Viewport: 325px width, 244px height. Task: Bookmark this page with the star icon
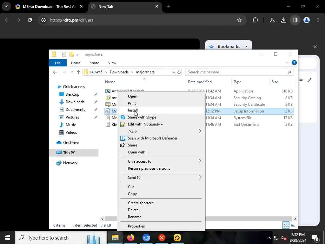[x=239, y=20]
